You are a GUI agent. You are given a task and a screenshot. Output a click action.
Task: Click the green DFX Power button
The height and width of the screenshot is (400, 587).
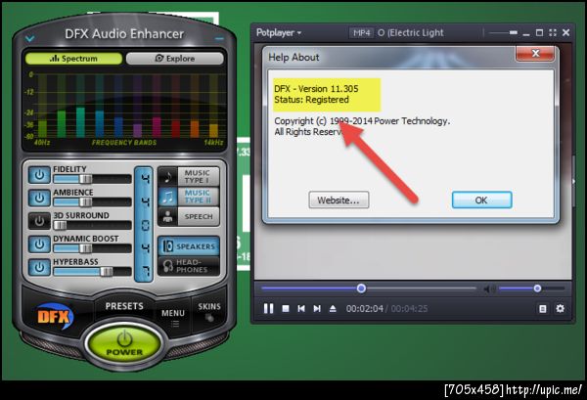point(124,344)
